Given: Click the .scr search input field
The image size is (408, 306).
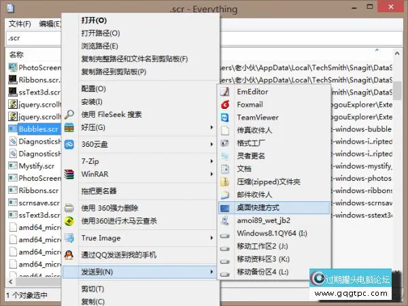Looking at the screenshot, I should (34, 39).
